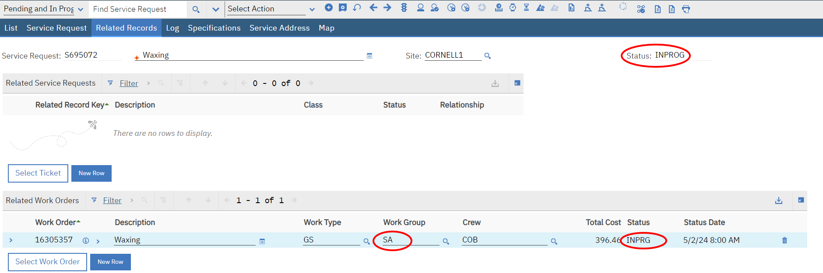Expand chevron next to Related Service Requests Filter
This screenshot has height=273, width=823.
coord(148,83)
